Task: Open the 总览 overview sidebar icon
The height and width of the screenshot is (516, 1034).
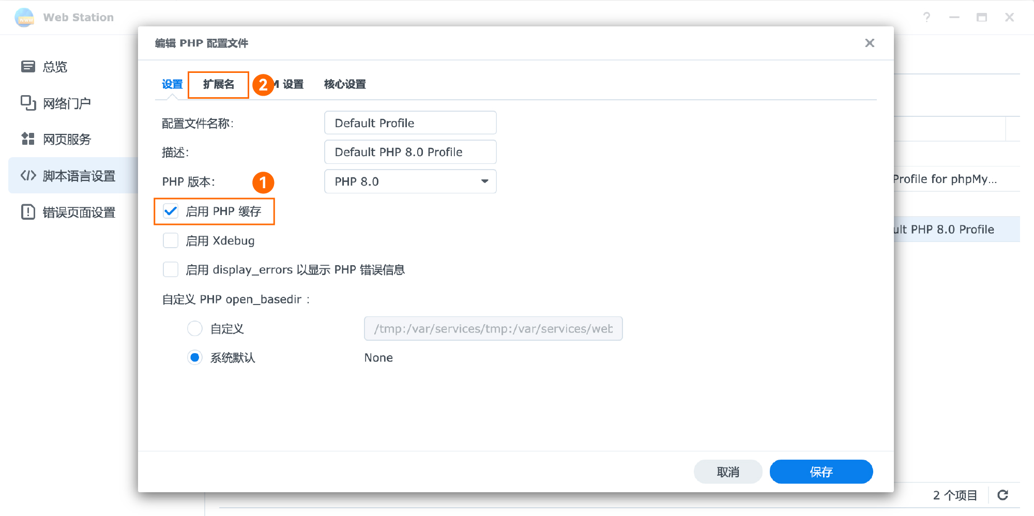Action: 28,67
